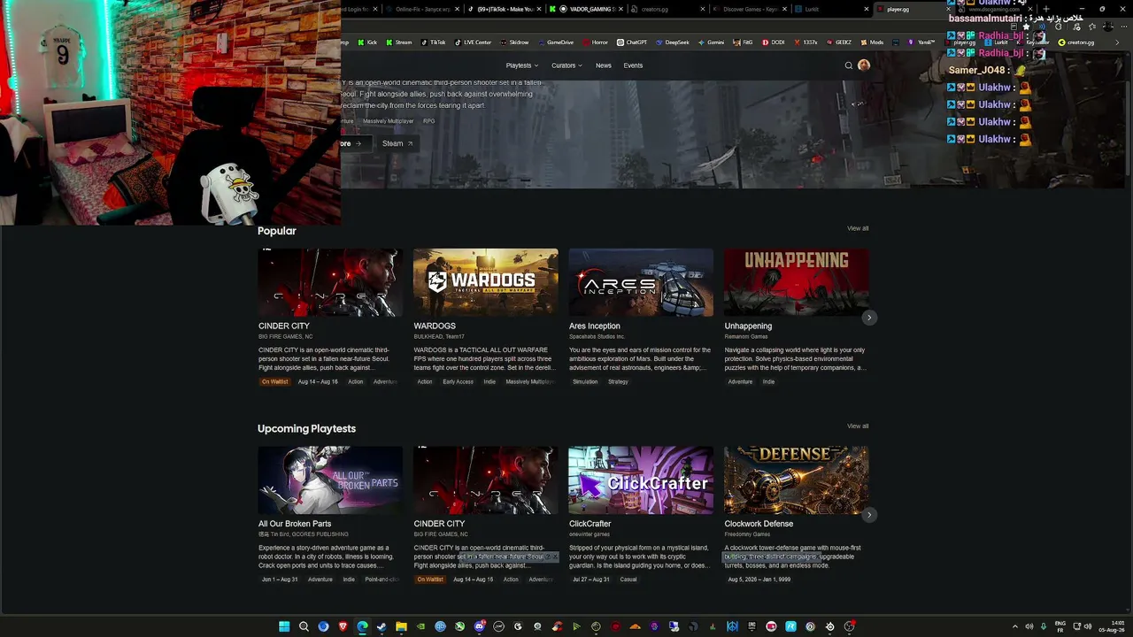The width and height of the screenshot is (1133, 637).
Task: Switch to the Online-Fix browser tab
Action: (422, 9)
